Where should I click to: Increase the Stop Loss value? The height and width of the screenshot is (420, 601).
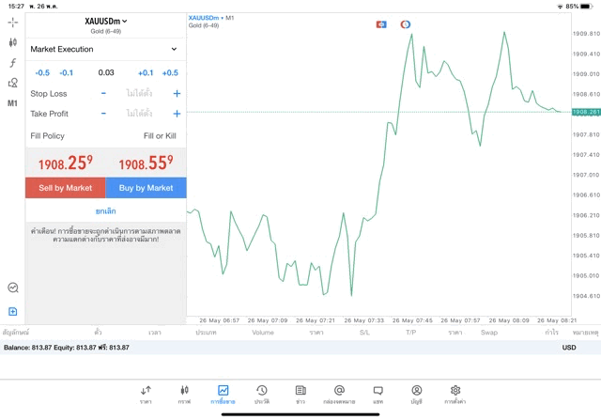click(177, 93)
